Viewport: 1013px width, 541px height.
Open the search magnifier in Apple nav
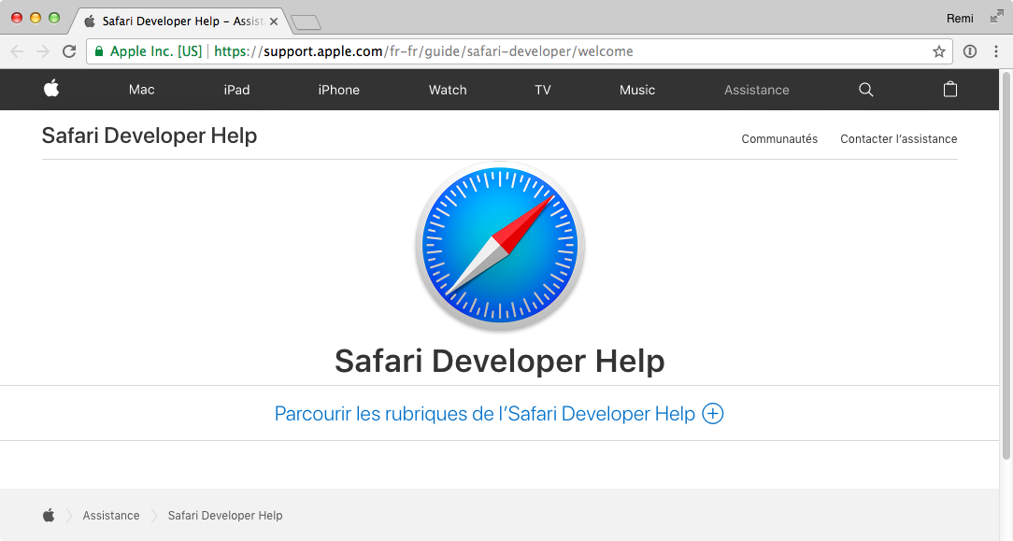coord(865,90)
